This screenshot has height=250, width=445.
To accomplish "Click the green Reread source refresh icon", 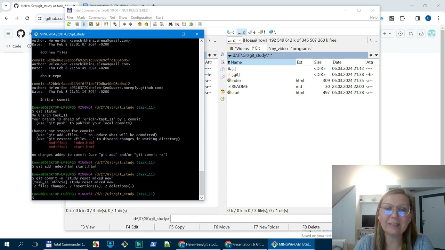I will pos(68,24).
